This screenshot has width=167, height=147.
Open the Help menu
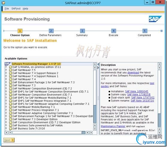click(25, 8)
